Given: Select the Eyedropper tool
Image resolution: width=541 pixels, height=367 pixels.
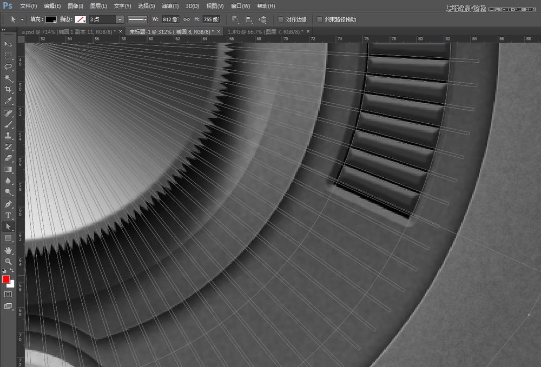Looking at the screenshot, I should pos(8,101).
